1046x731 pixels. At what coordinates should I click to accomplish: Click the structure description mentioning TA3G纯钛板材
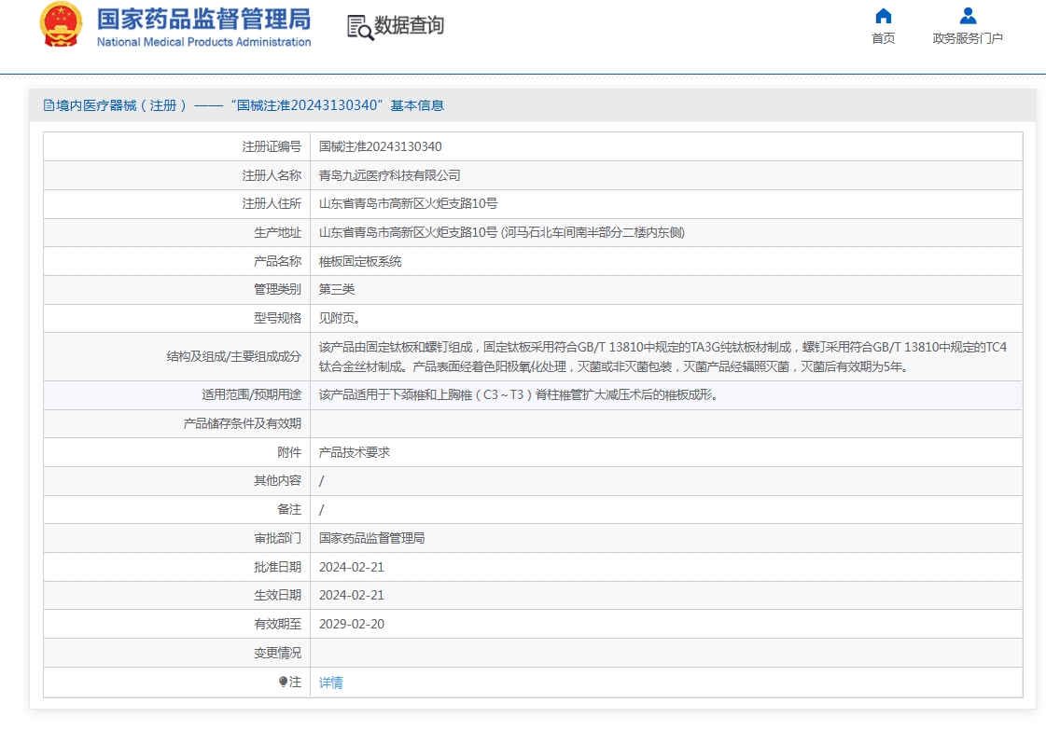click(663, 356)
